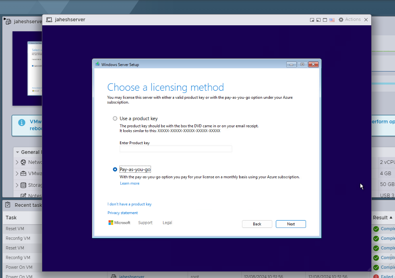This screenshot has height=278, width=395.
Task: Grab the console window resize handle
Action: pyautogui.click(x=369, y=269)
